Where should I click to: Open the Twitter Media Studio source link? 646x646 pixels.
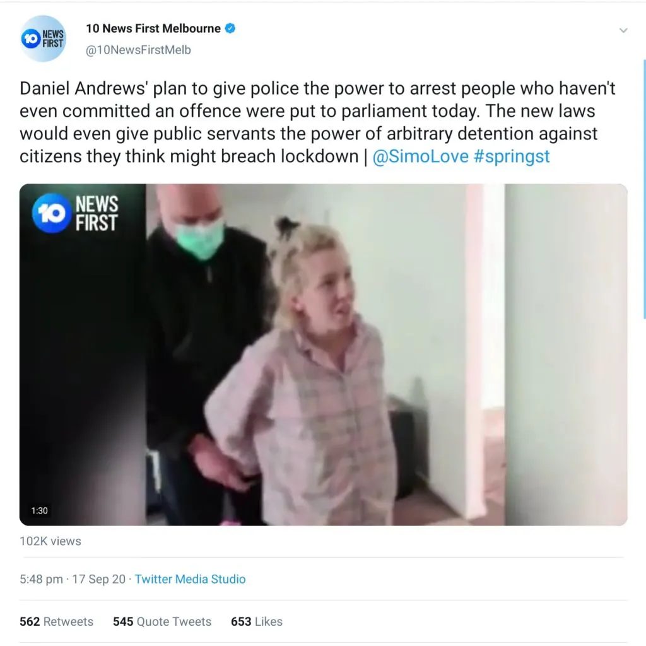(191, 579)
